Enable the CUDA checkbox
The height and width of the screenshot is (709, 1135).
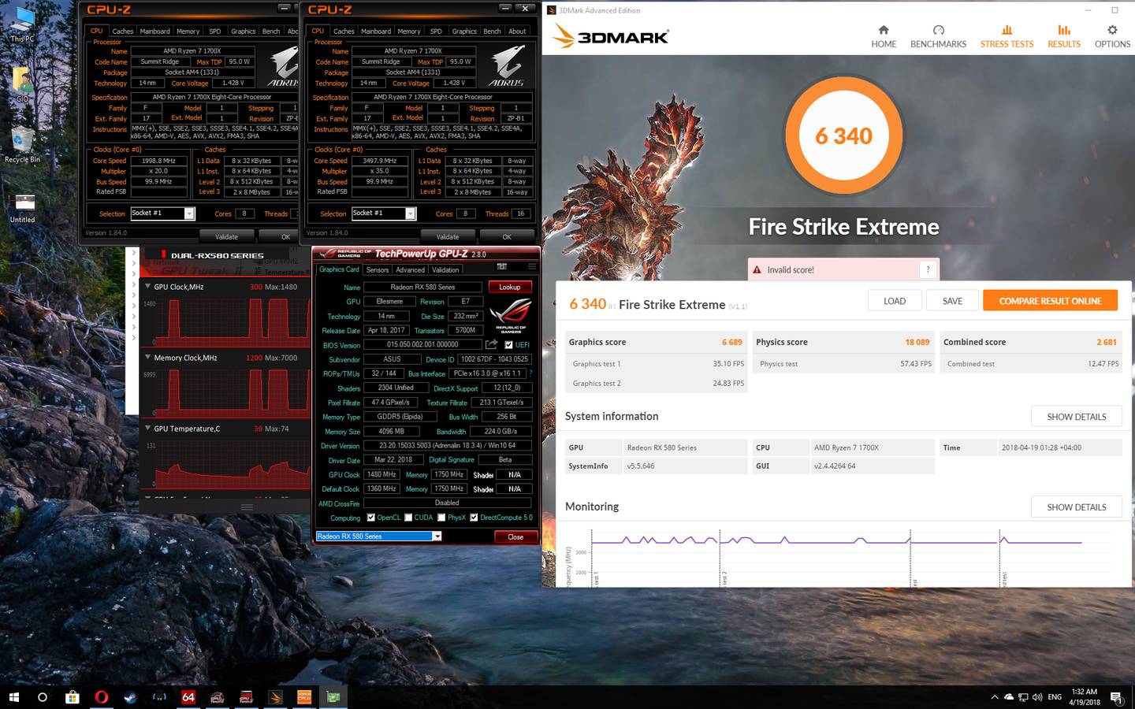coord(408,518)
